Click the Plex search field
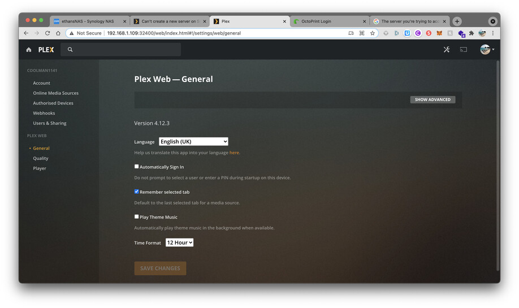The width and height of the screenshot is (519, 308). pos(121,49)
